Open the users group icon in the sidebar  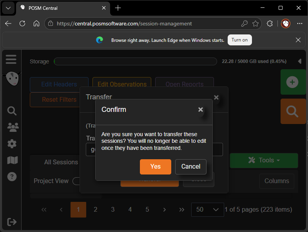pos(13,127)
